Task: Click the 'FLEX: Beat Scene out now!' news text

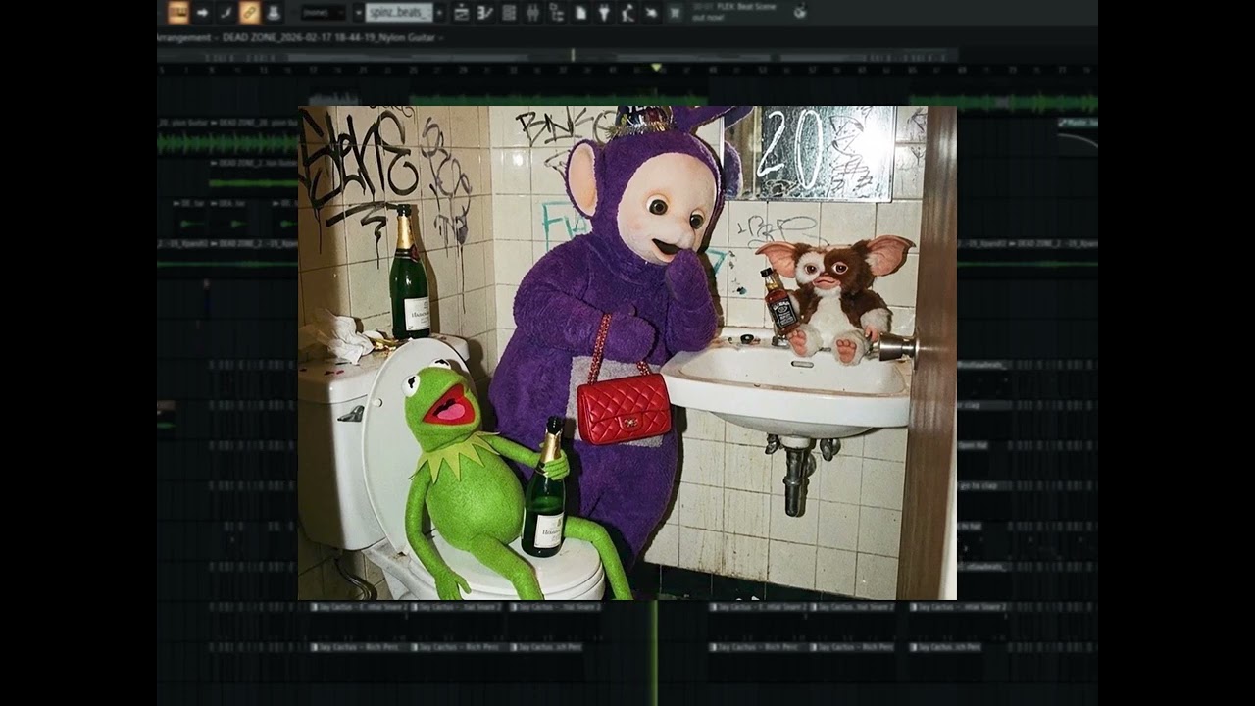Action: pyautogui.click(x=734, y=12)
